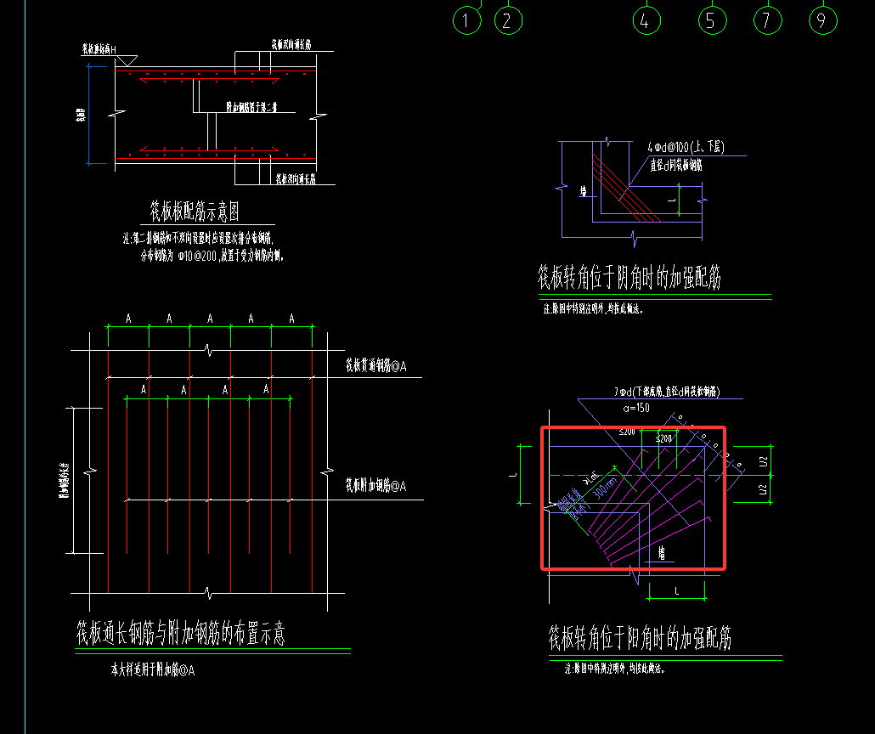Select the 筏板贯通钢筋@A annotation
Viewport: 875px width, 734px height.
point(376,365)
